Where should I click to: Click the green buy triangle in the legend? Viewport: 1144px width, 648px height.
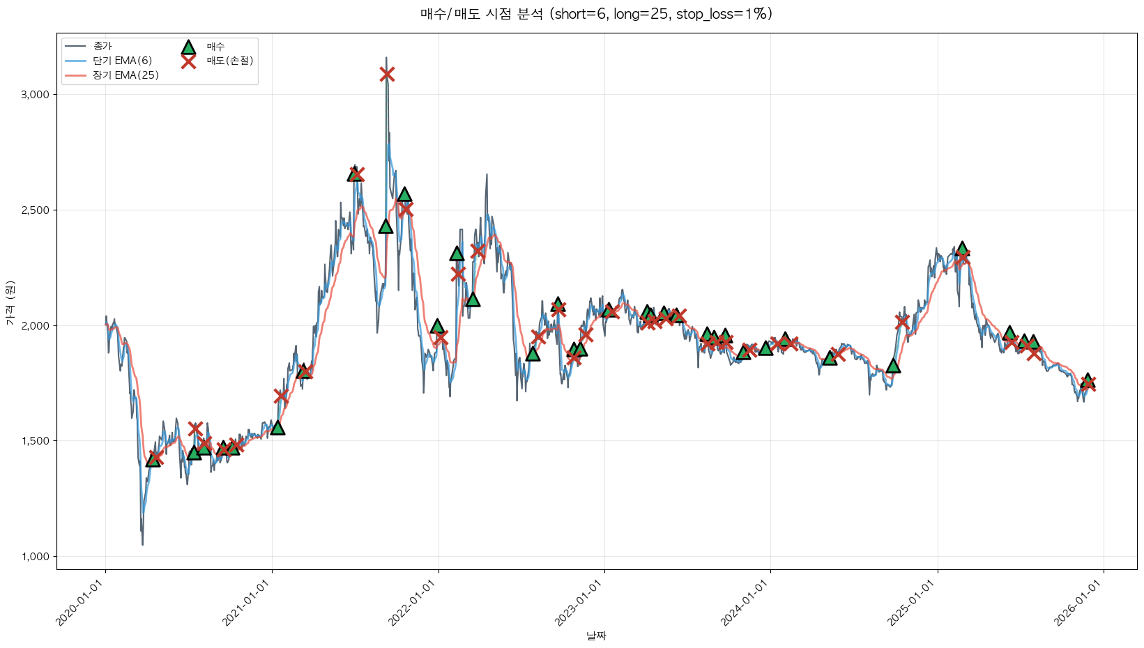point(188,47)
